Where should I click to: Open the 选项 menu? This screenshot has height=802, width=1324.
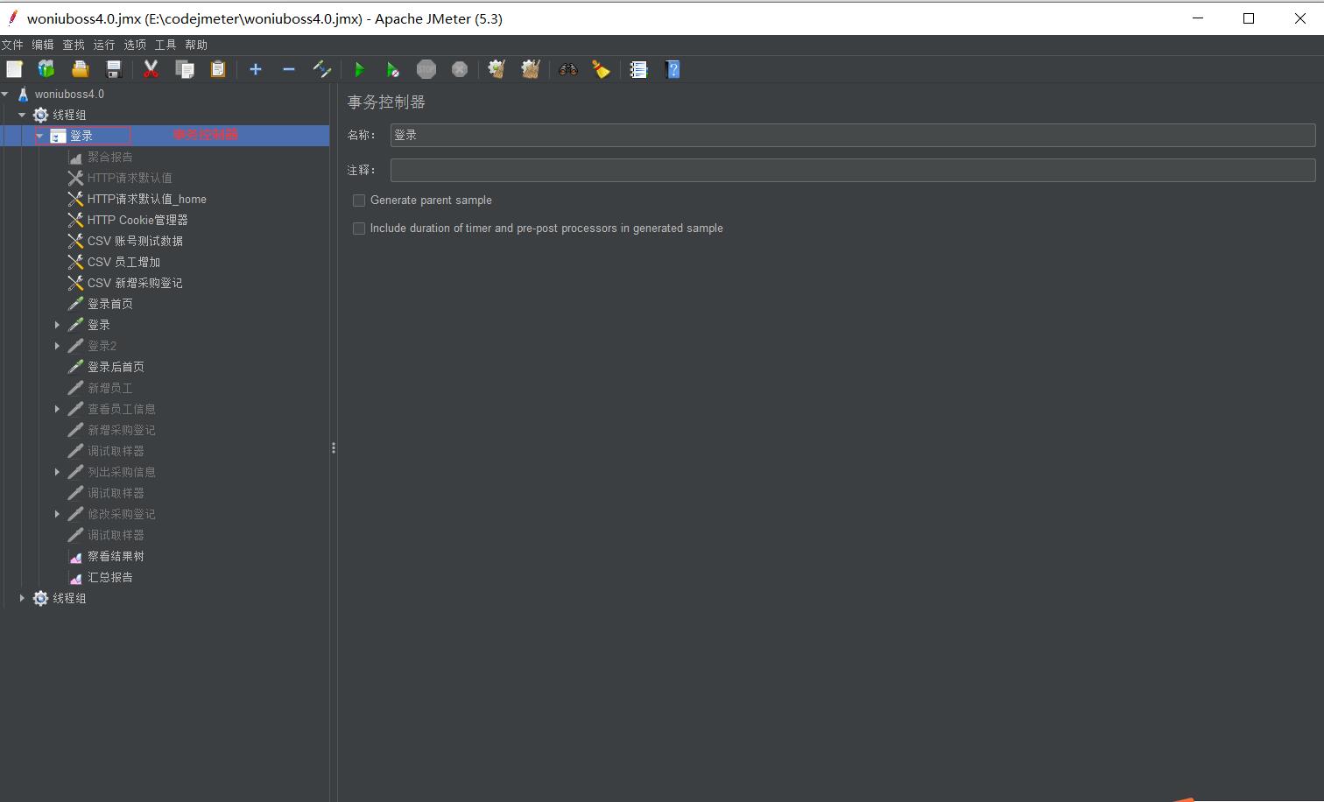(x=135, y=45)
